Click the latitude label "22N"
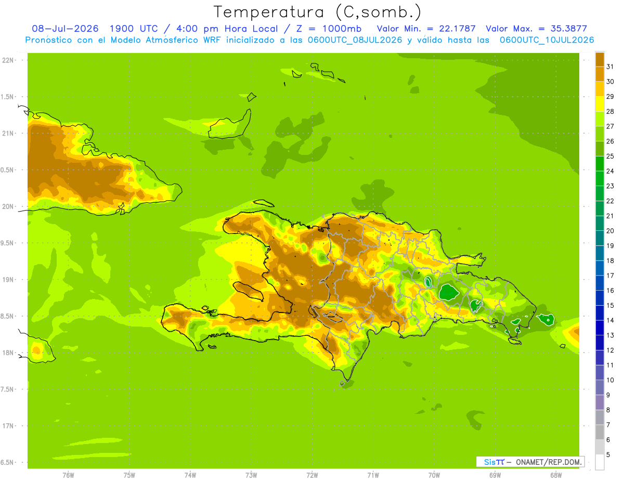Image resolution: width=624 pixels, height=482 pixels. click(7, 60)
